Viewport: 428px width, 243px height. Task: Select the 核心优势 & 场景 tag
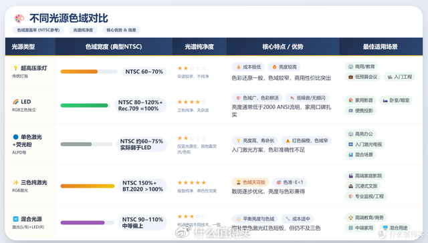121,30
